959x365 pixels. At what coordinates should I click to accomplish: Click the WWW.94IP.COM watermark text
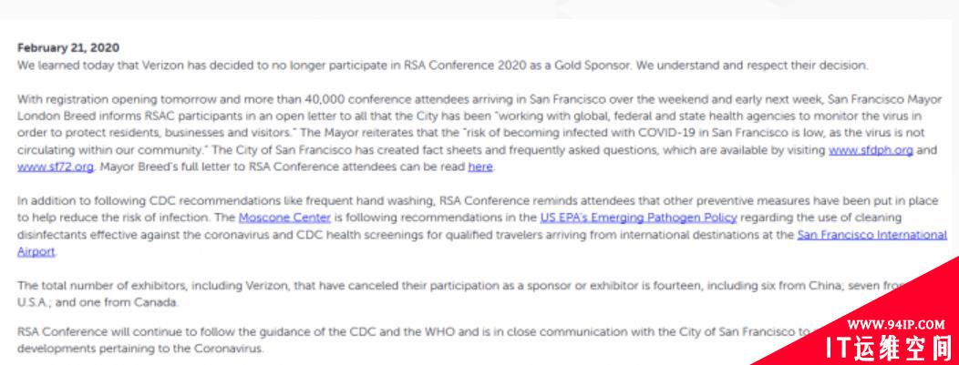(x=895, y=324)
